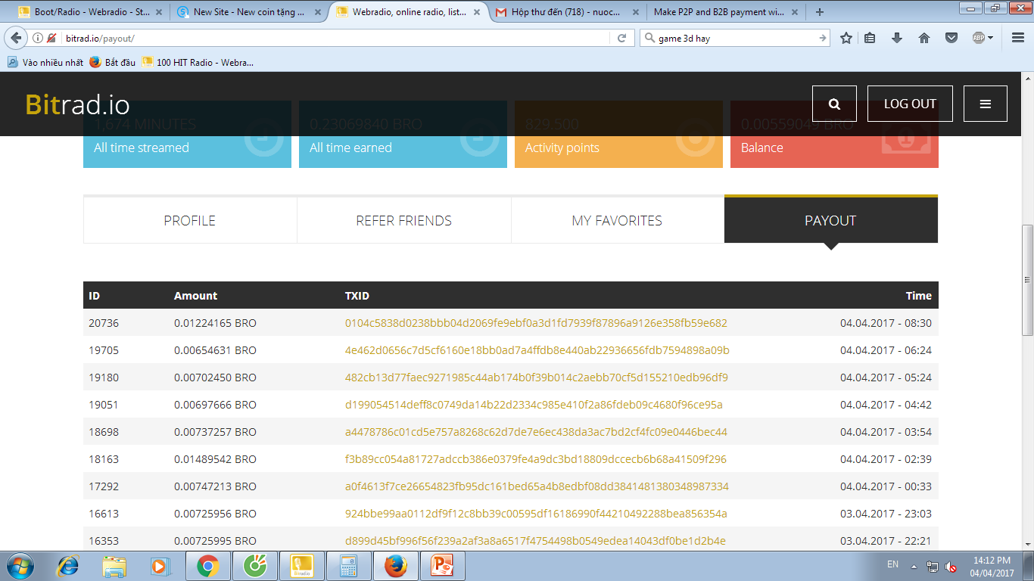Select the time 04.04.2017 - 00:33

(x=886, y=486)
